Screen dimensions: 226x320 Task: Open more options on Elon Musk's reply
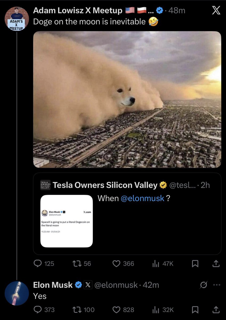coord(217,285)
